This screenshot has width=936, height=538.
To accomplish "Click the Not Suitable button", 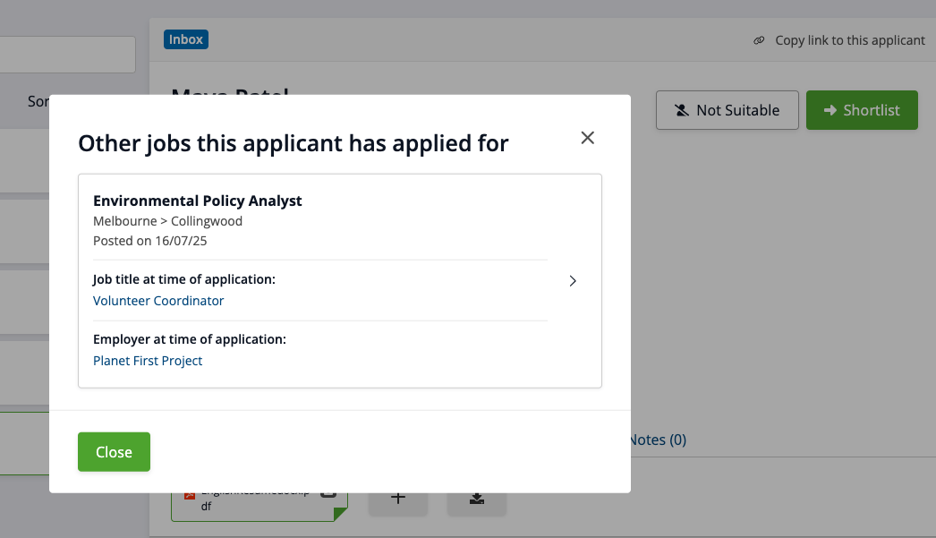I will coord(727,110).
